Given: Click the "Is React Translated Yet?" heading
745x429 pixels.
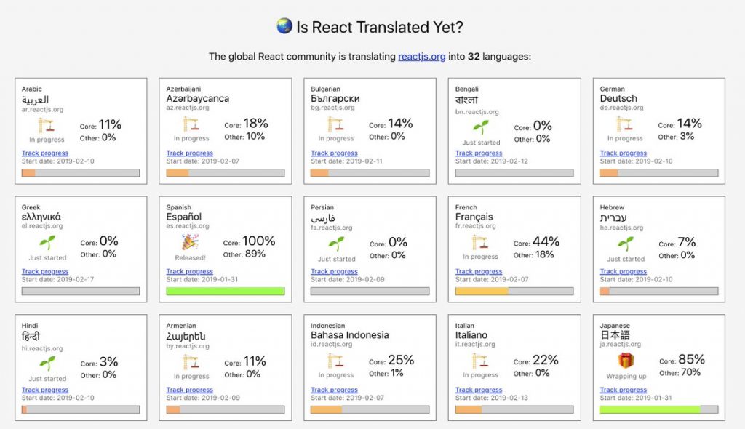Looking at the screenshot, I should coord(379,28).
